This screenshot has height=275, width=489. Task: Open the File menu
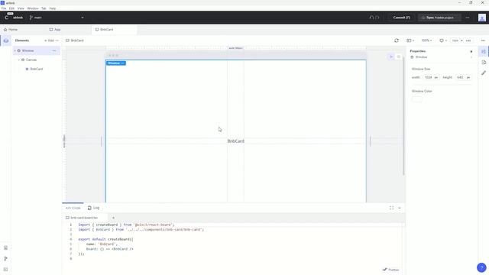4,8
